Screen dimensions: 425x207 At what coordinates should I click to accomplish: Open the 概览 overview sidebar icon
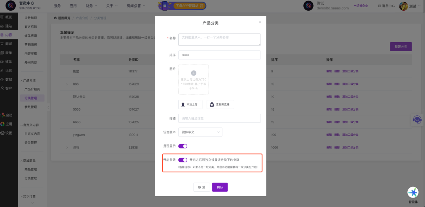point(2,17)
